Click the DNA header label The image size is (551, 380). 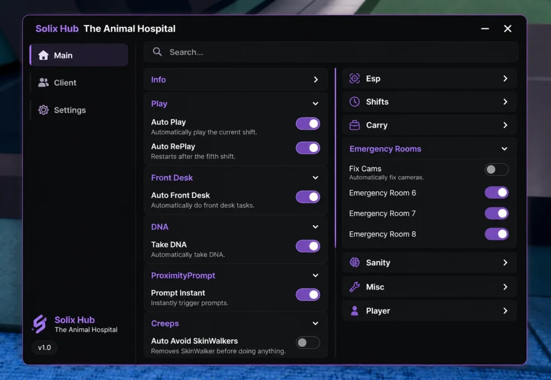point(159,227)
